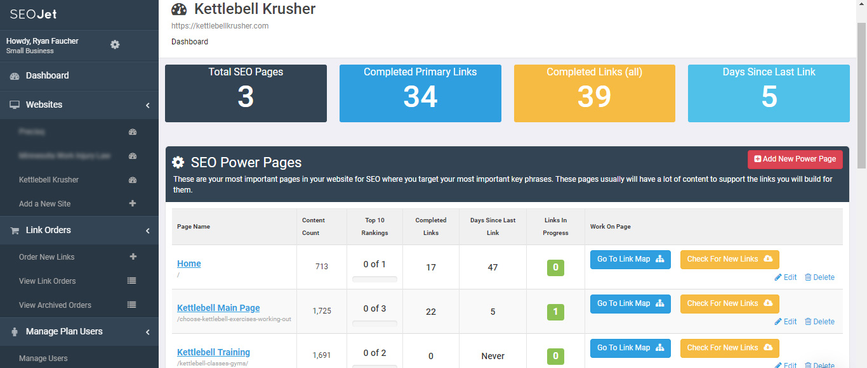The height and width of the screenshot is (368, 867).
Task: Go To Link Map for Home page
Action: coord(630,259)
